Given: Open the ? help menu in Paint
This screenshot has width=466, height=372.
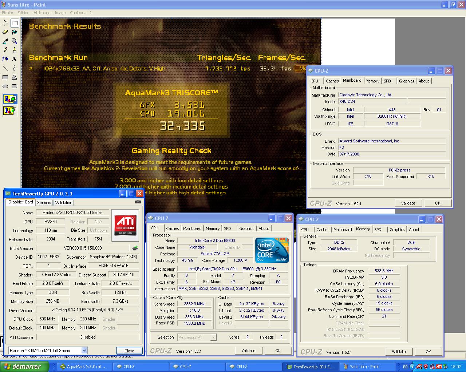Looking at the screenshot, I should [x=91, y=13].
